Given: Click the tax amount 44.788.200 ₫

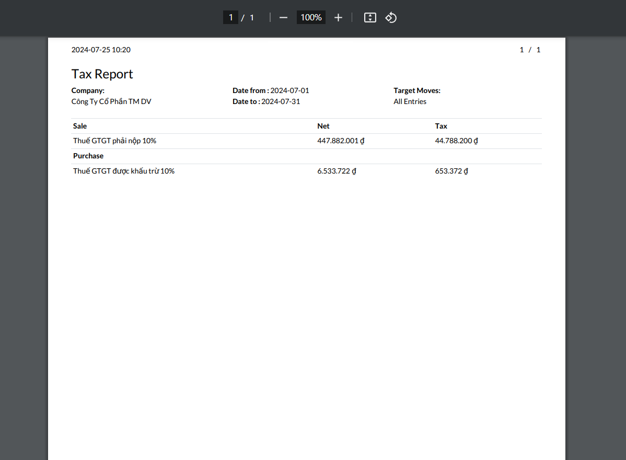Looking at the screenshot, I should click(456, 141).
